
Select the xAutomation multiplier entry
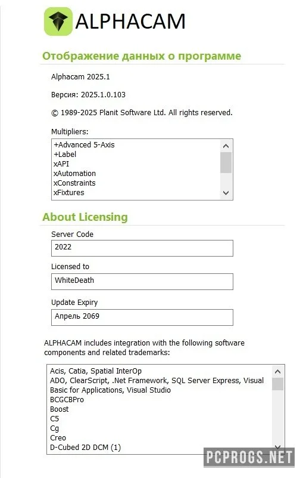74,174
